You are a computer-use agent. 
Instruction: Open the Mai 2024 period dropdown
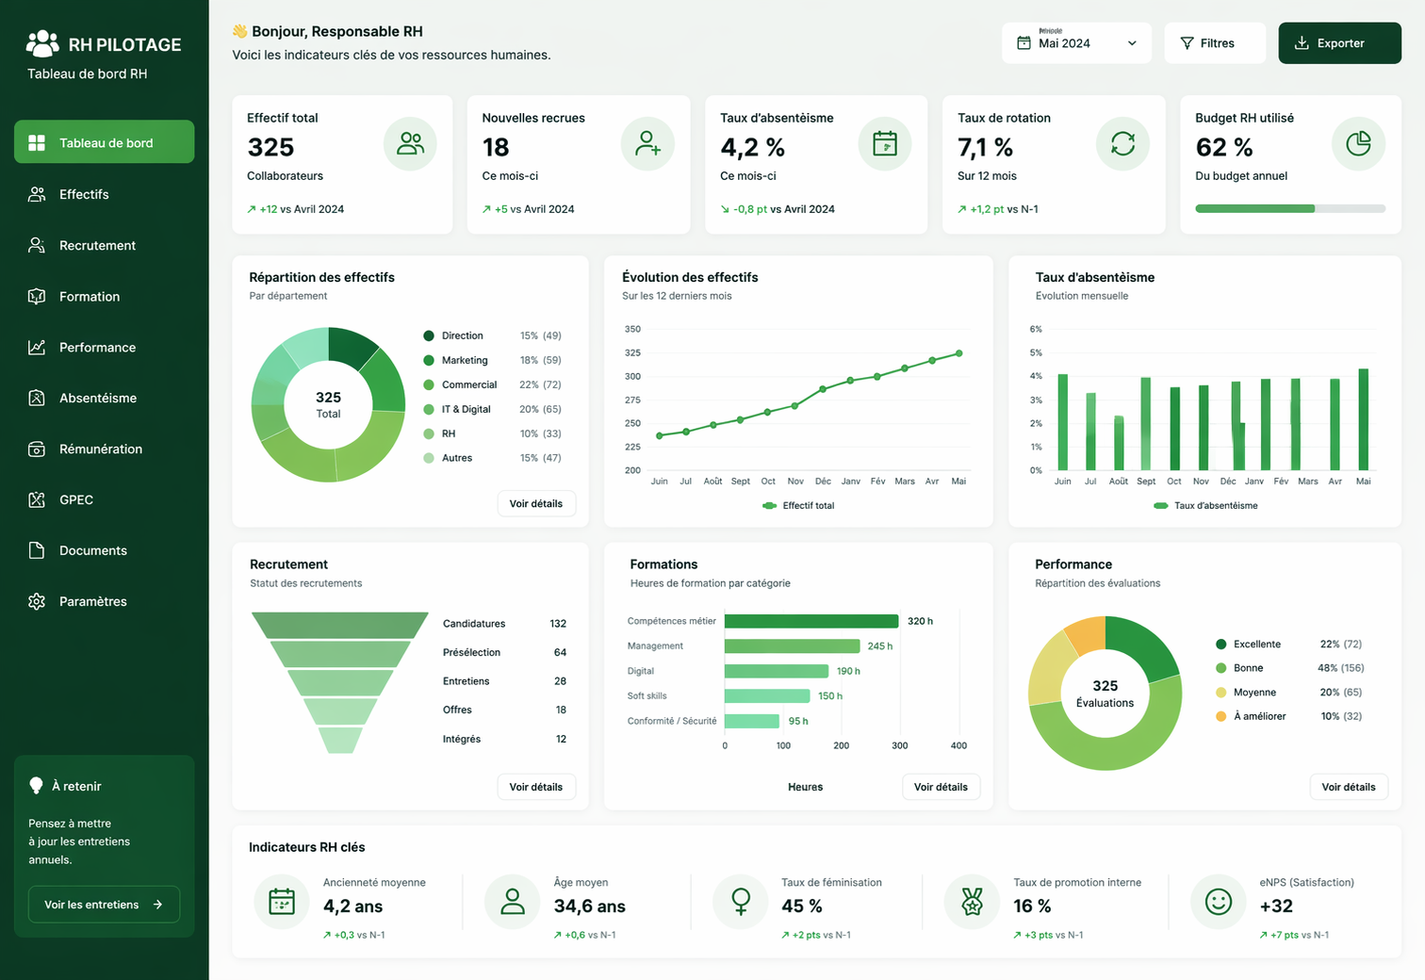pos(1076,43)
